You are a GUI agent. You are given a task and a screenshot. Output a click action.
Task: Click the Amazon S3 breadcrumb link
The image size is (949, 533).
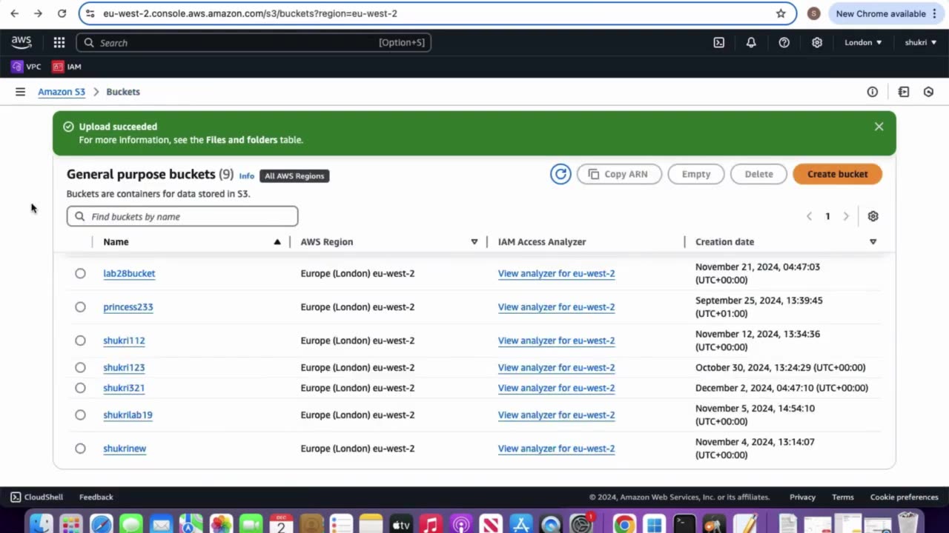(62, 92)
